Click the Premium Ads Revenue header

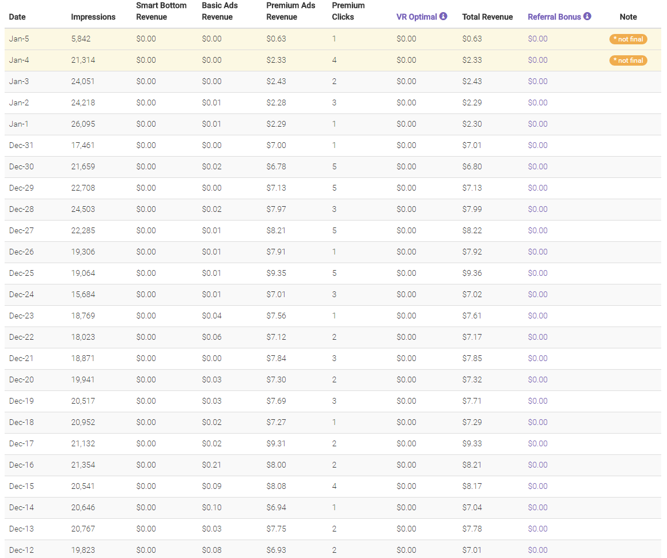(x=291, y=12)
